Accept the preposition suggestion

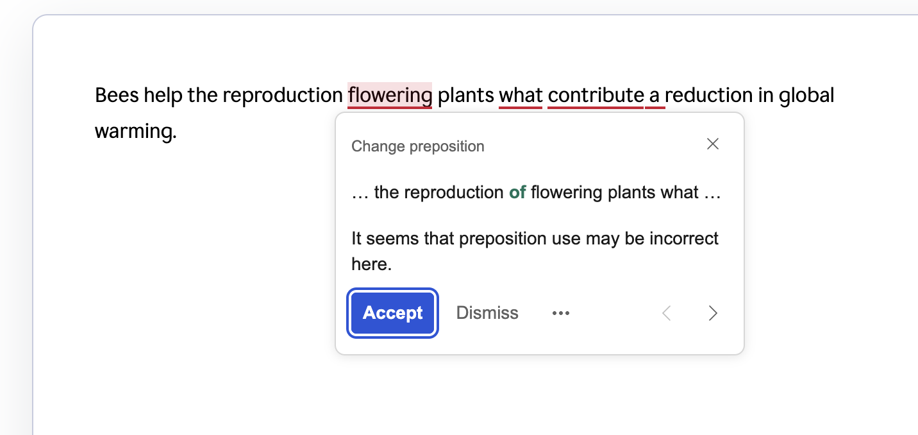point(392,313)
